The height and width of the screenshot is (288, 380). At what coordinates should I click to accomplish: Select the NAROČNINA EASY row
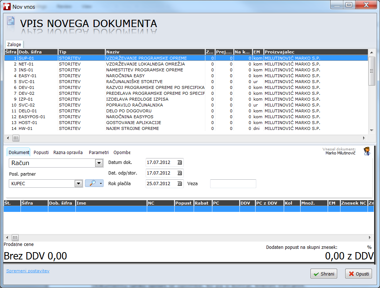(186, 76)
